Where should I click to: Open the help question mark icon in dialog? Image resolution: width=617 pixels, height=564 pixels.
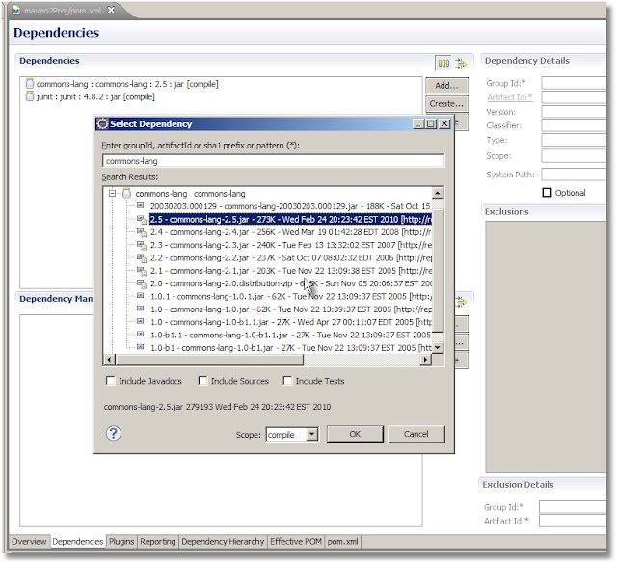pos(114,434)
